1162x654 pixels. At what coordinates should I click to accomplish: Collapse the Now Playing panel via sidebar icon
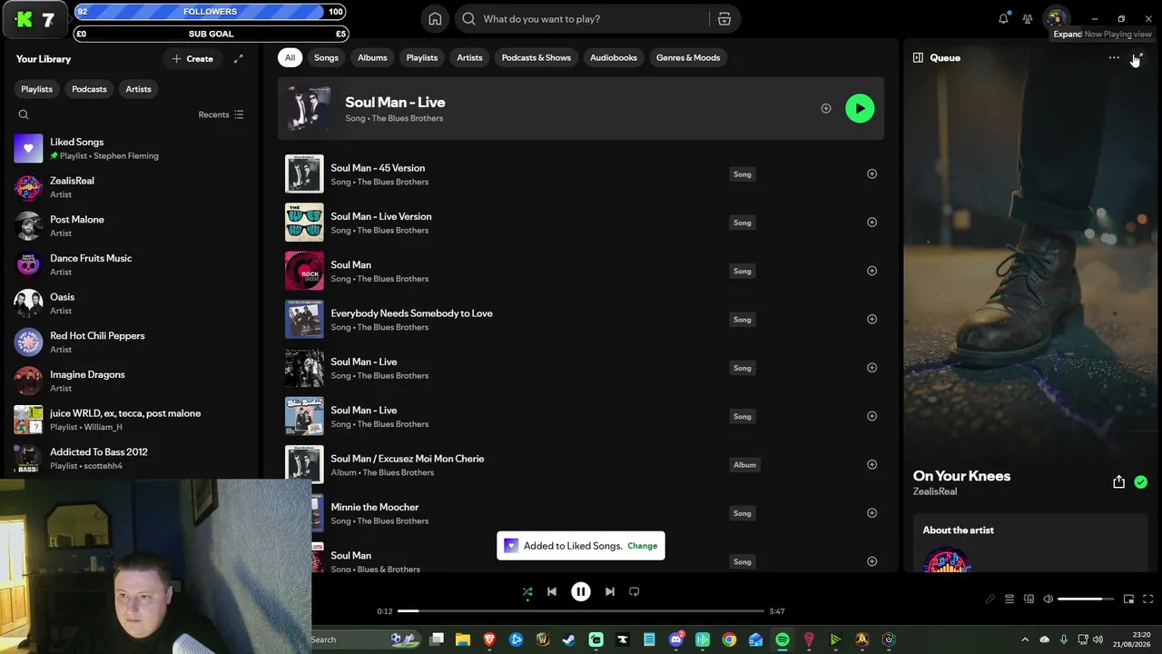(x=918, y=57)
